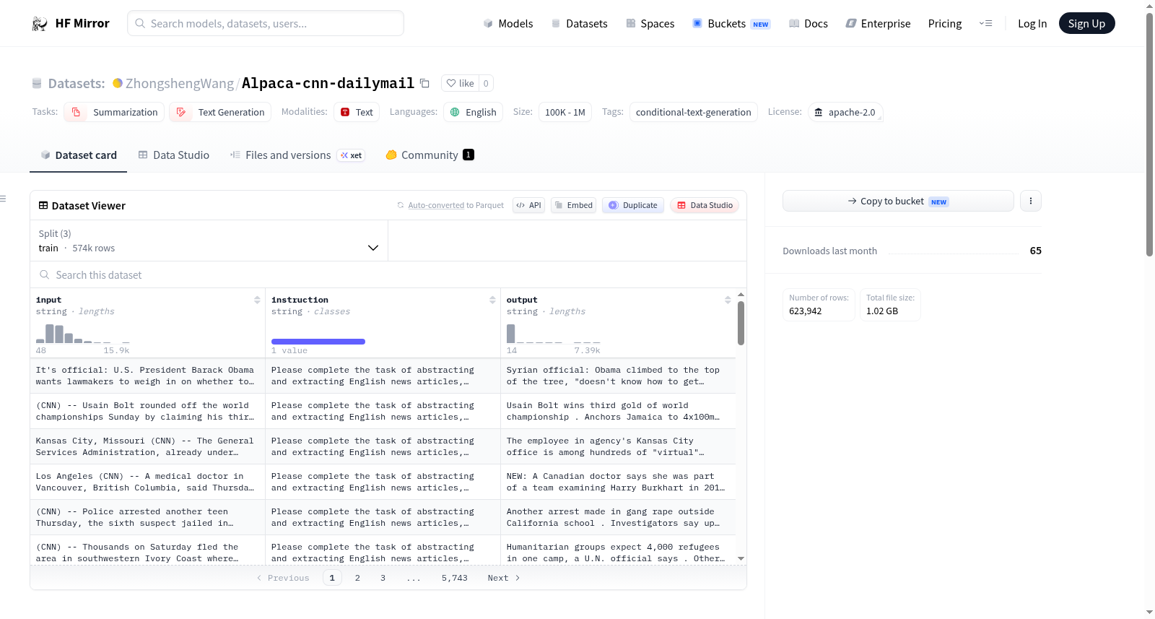This screenshot has width=1155, height=619.
Task: Open the row starting "It's official: U.S. President"
Action: 383,376
